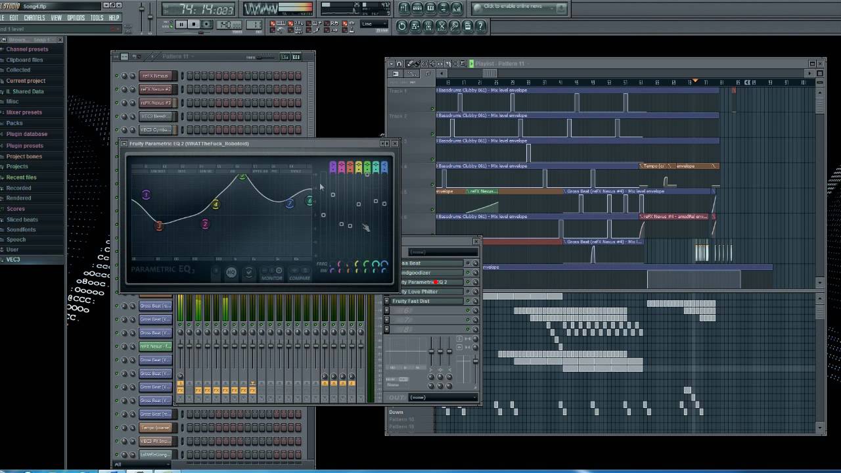Click the HQ button in Parametric EQ 2
The width and height of the screenshot is (841, 473).
tap(231, 273)
